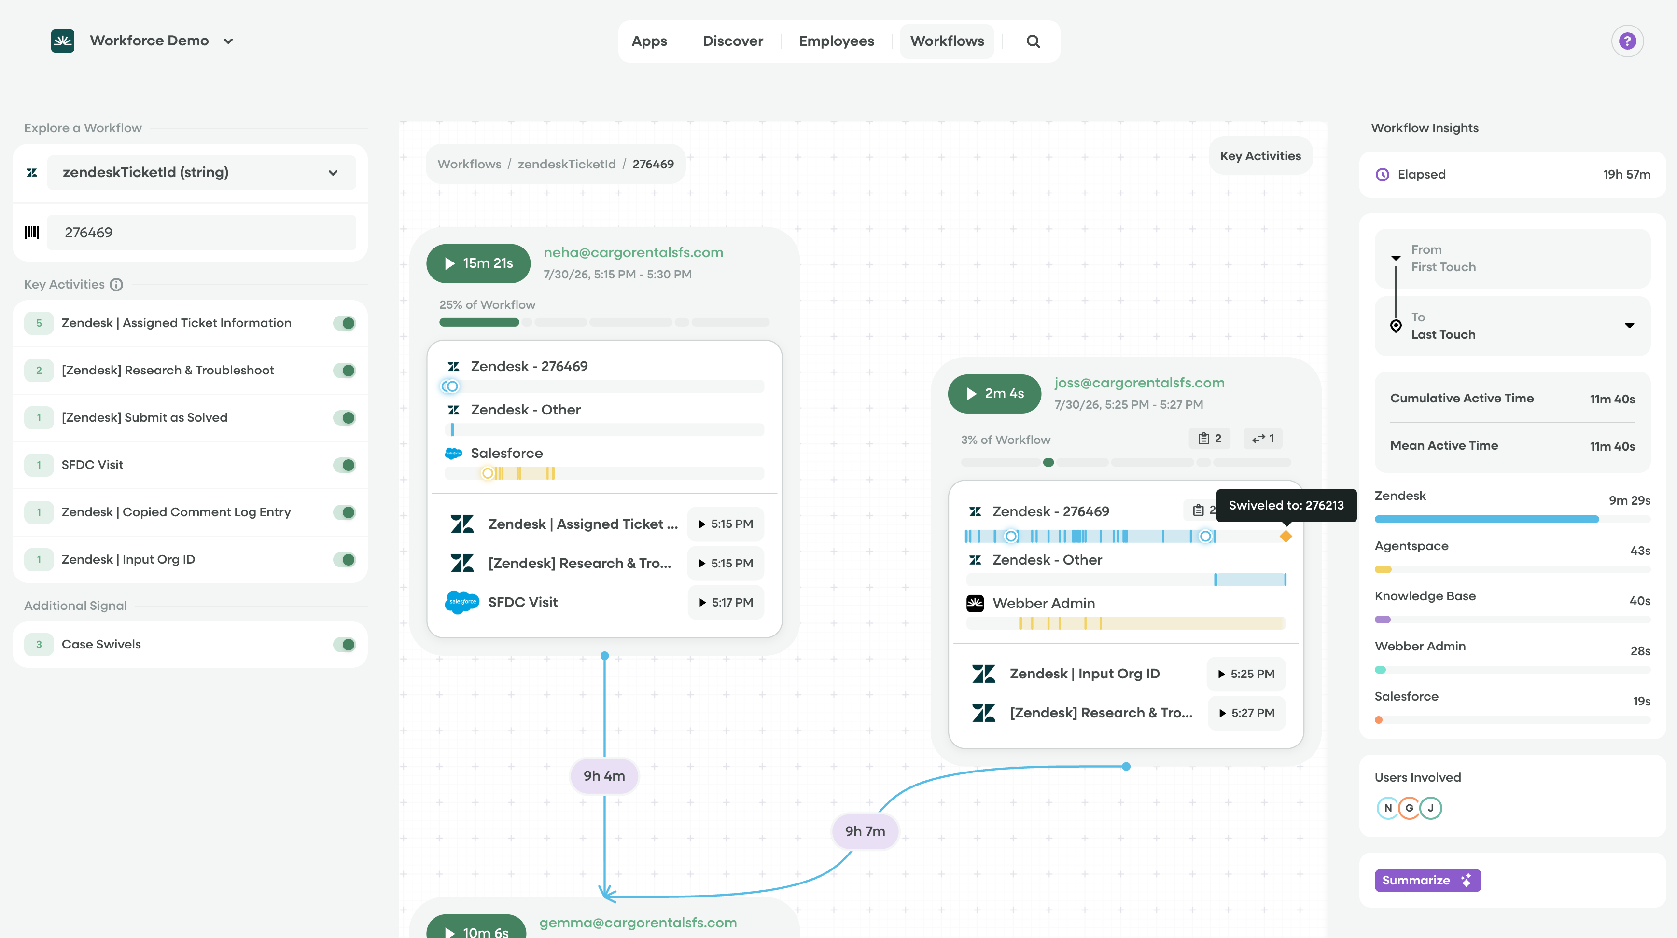Click the swivel arrows count 1 badge

(1262, 439)
